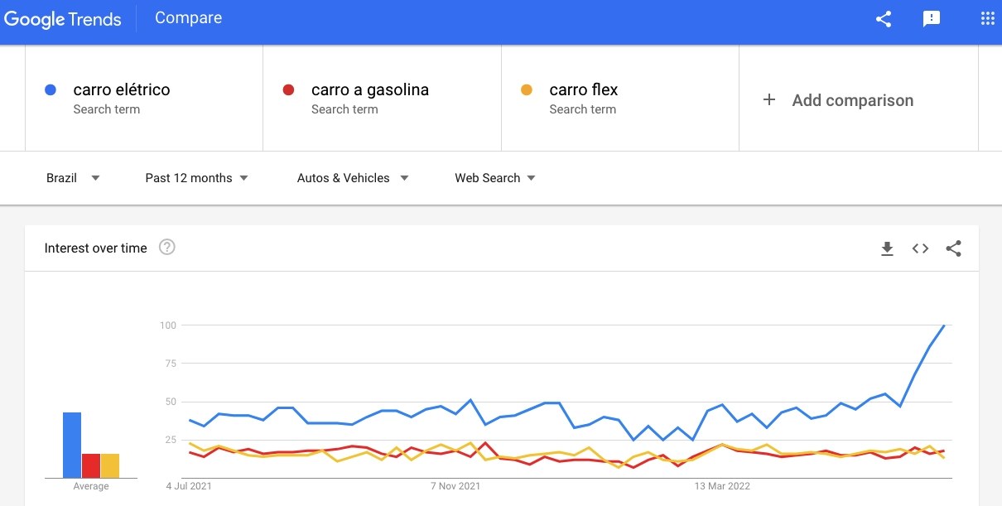Download Interest over time data as CSV
Viewport: 1002px width, 506px height.
tap(887, 248)
